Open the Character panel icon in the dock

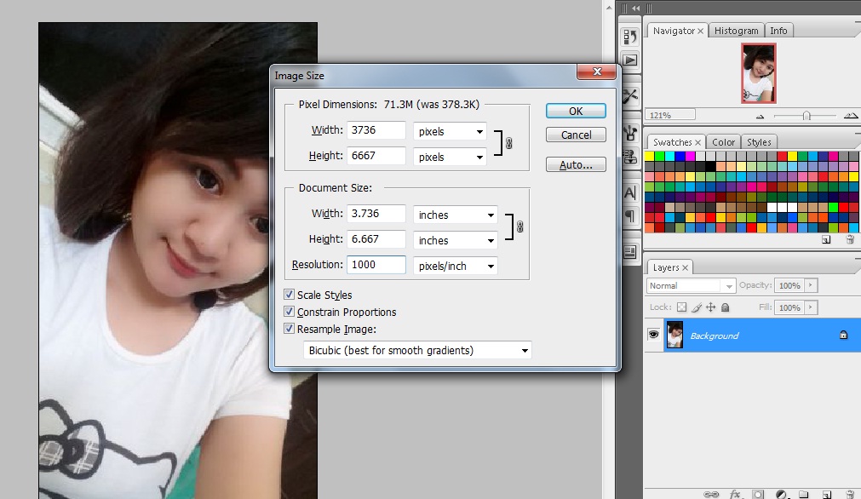coord(630,192)
